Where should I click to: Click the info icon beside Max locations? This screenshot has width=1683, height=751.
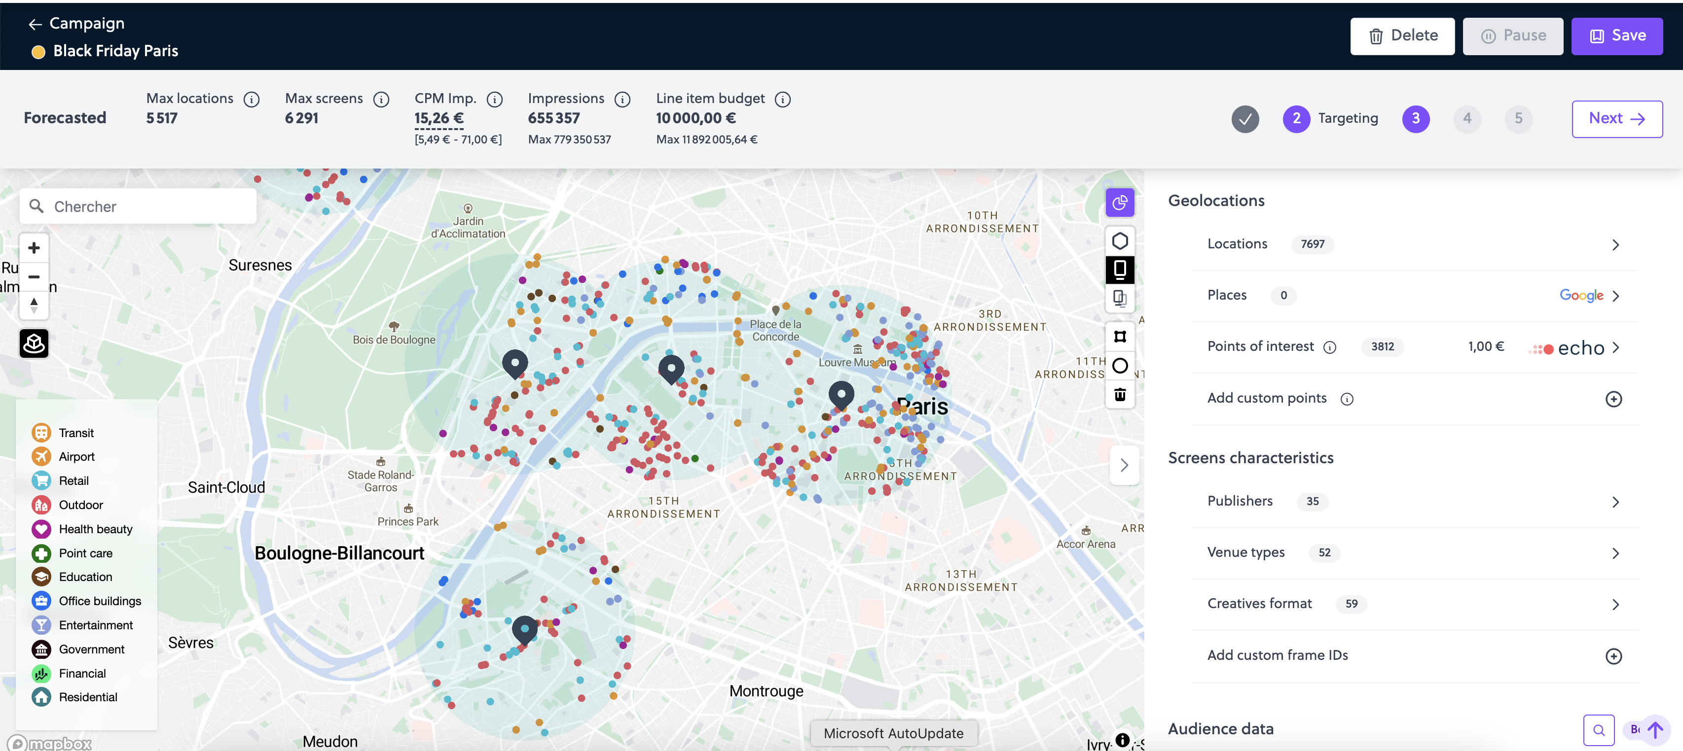pyautogui.click(x=252, y=99)
